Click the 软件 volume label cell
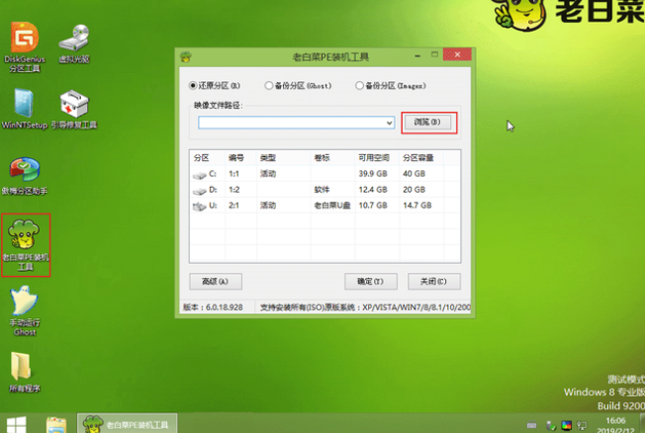 click(322, 190)
